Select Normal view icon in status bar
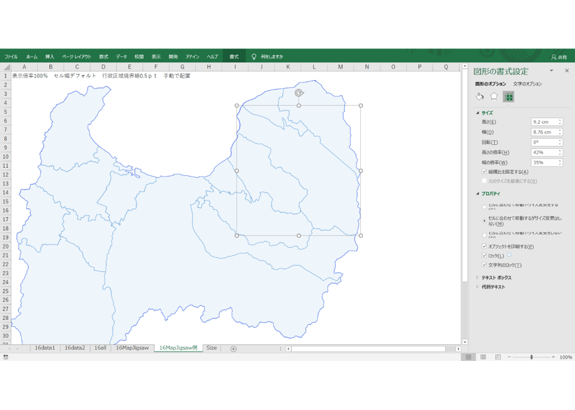 469,357
